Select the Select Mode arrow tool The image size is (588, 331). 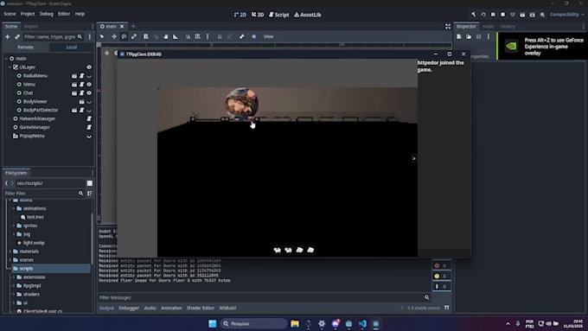click(102, 36)
